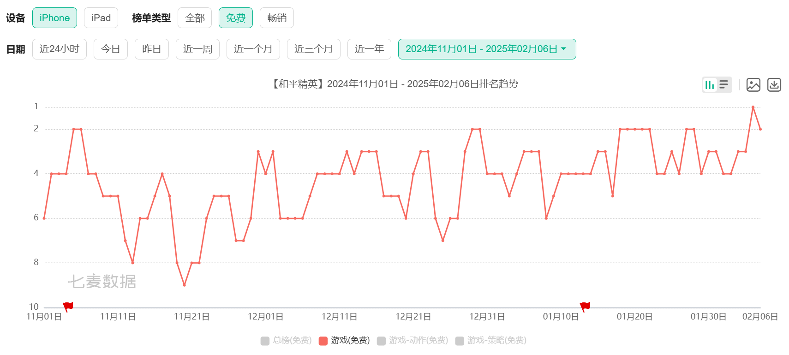
Task: Switch to chart view icon
Action: coord(710,85)
